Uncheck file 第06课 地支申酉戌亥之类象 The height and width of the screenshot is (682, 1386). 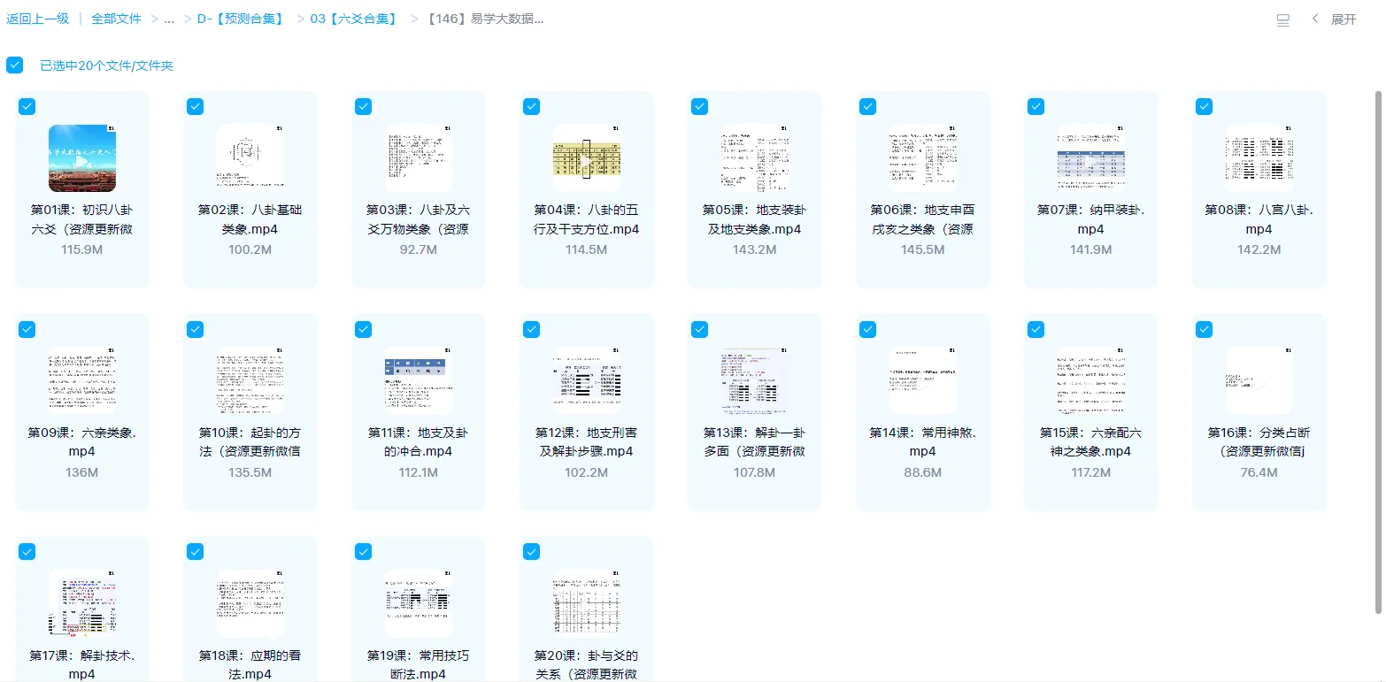(867, 106)
